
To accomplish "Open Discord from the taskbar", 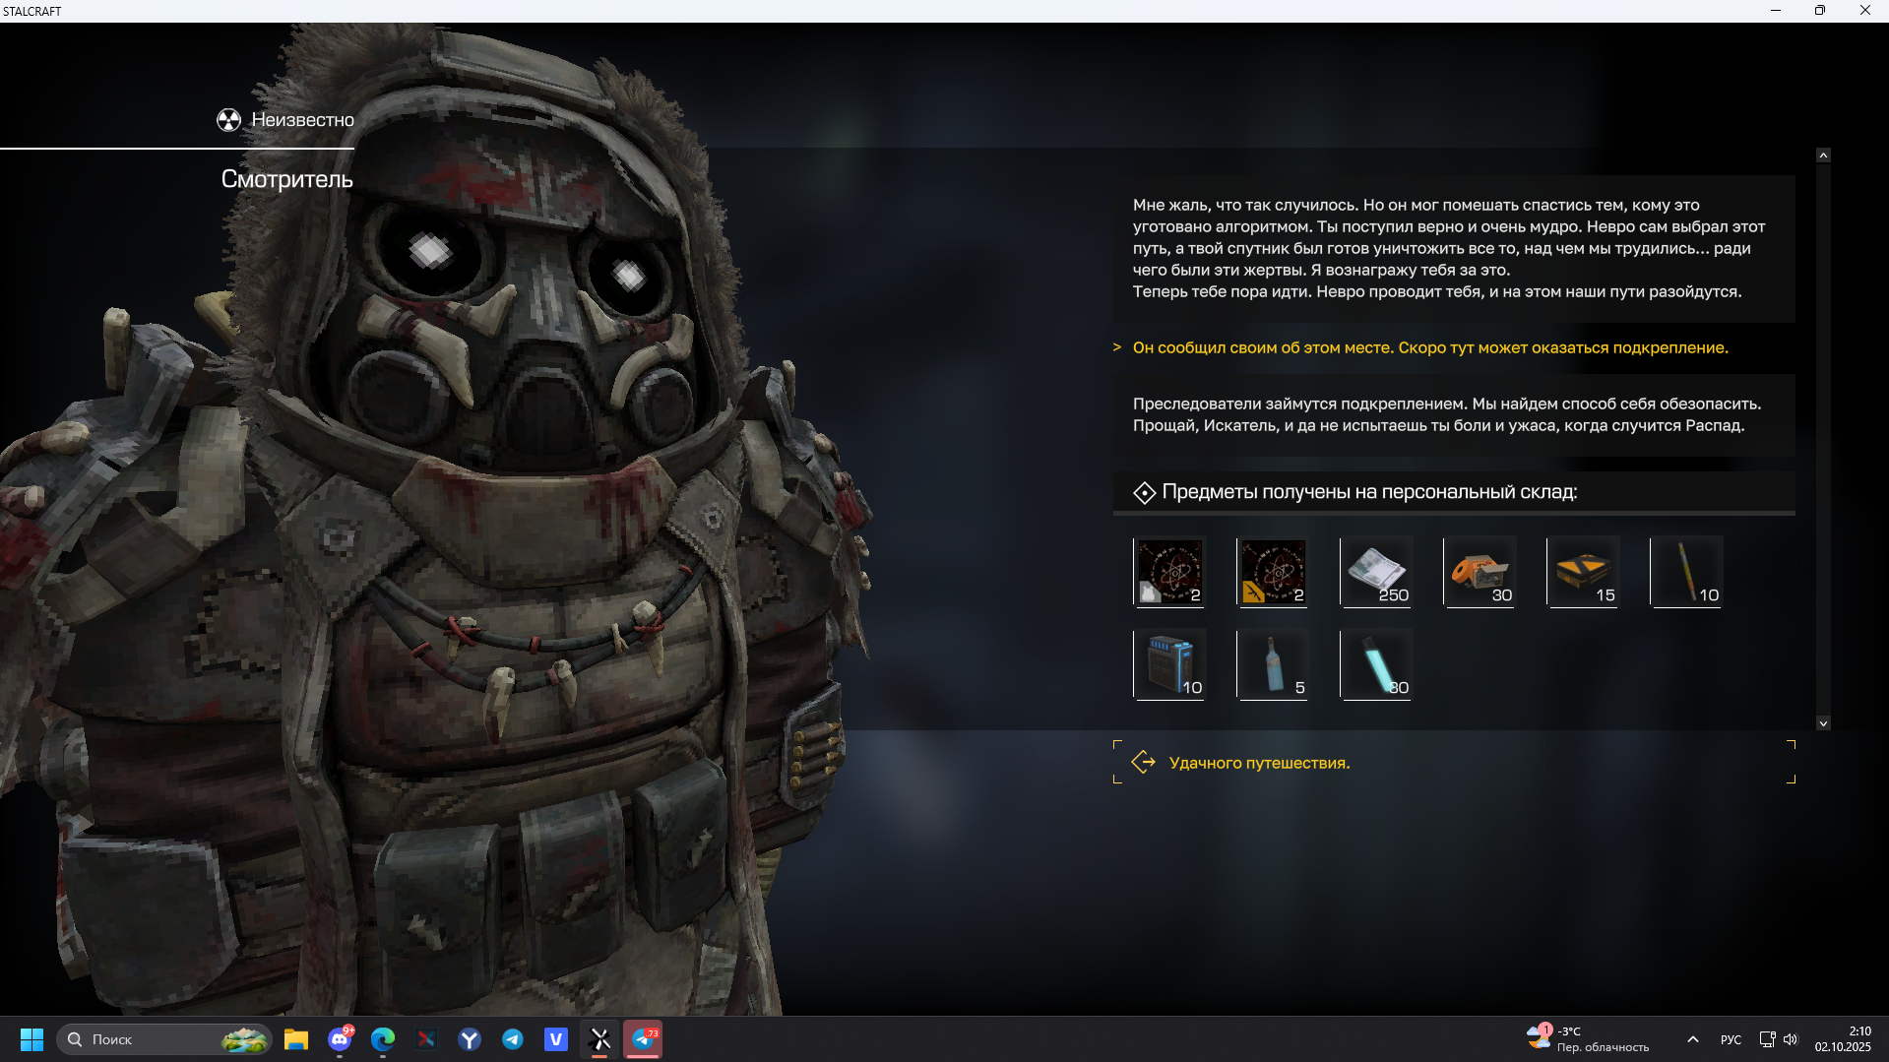I will click(340, 1039).
